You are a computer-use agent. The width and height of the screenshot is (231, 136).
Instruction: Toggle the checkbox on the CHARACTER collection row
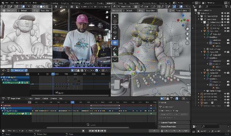pyautogui.click(x=222, y=16)
